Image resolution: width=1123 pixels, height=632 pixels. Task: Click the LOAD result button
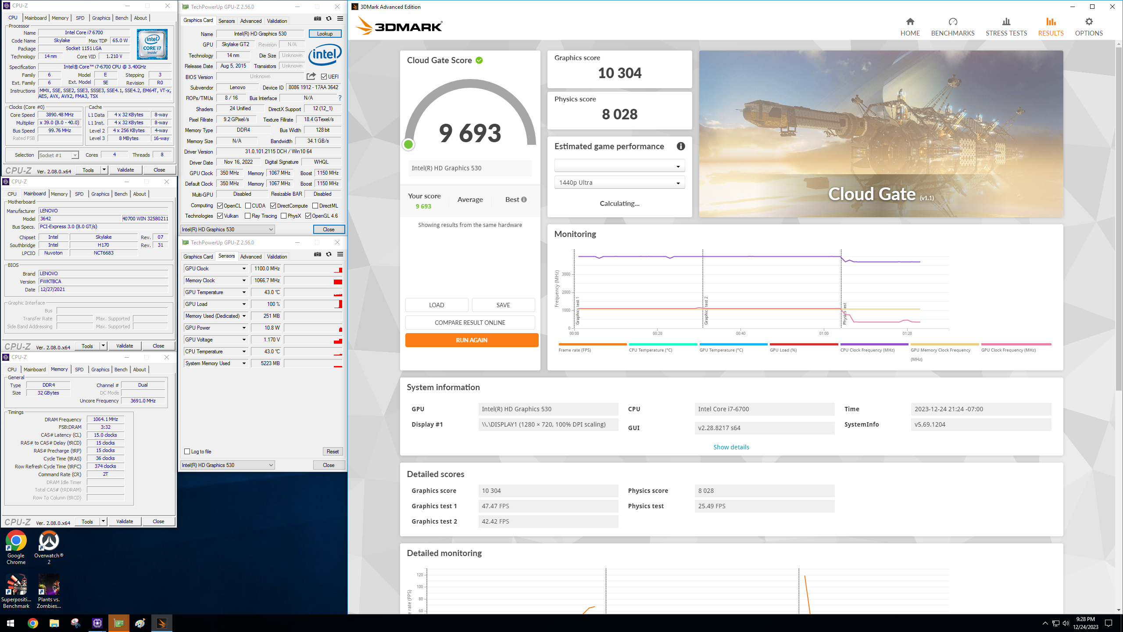tap(436, 305)
